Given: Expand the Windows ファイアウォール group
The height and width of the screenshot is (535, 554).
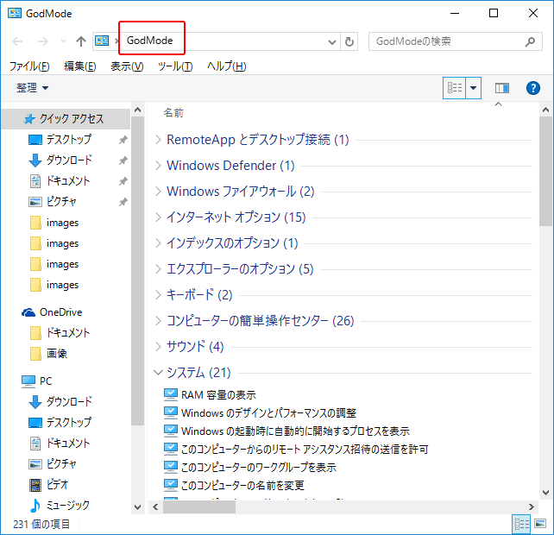Looking at the screenshot, I should coord(158,192).
